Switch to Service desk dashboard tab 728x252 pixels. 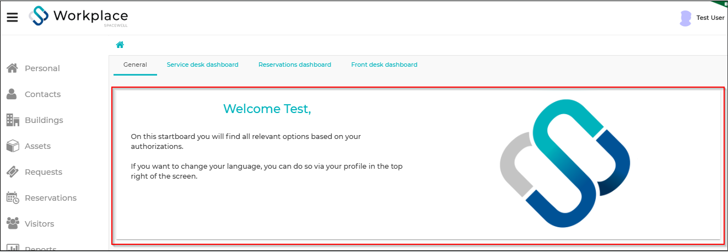coord(203,65)
